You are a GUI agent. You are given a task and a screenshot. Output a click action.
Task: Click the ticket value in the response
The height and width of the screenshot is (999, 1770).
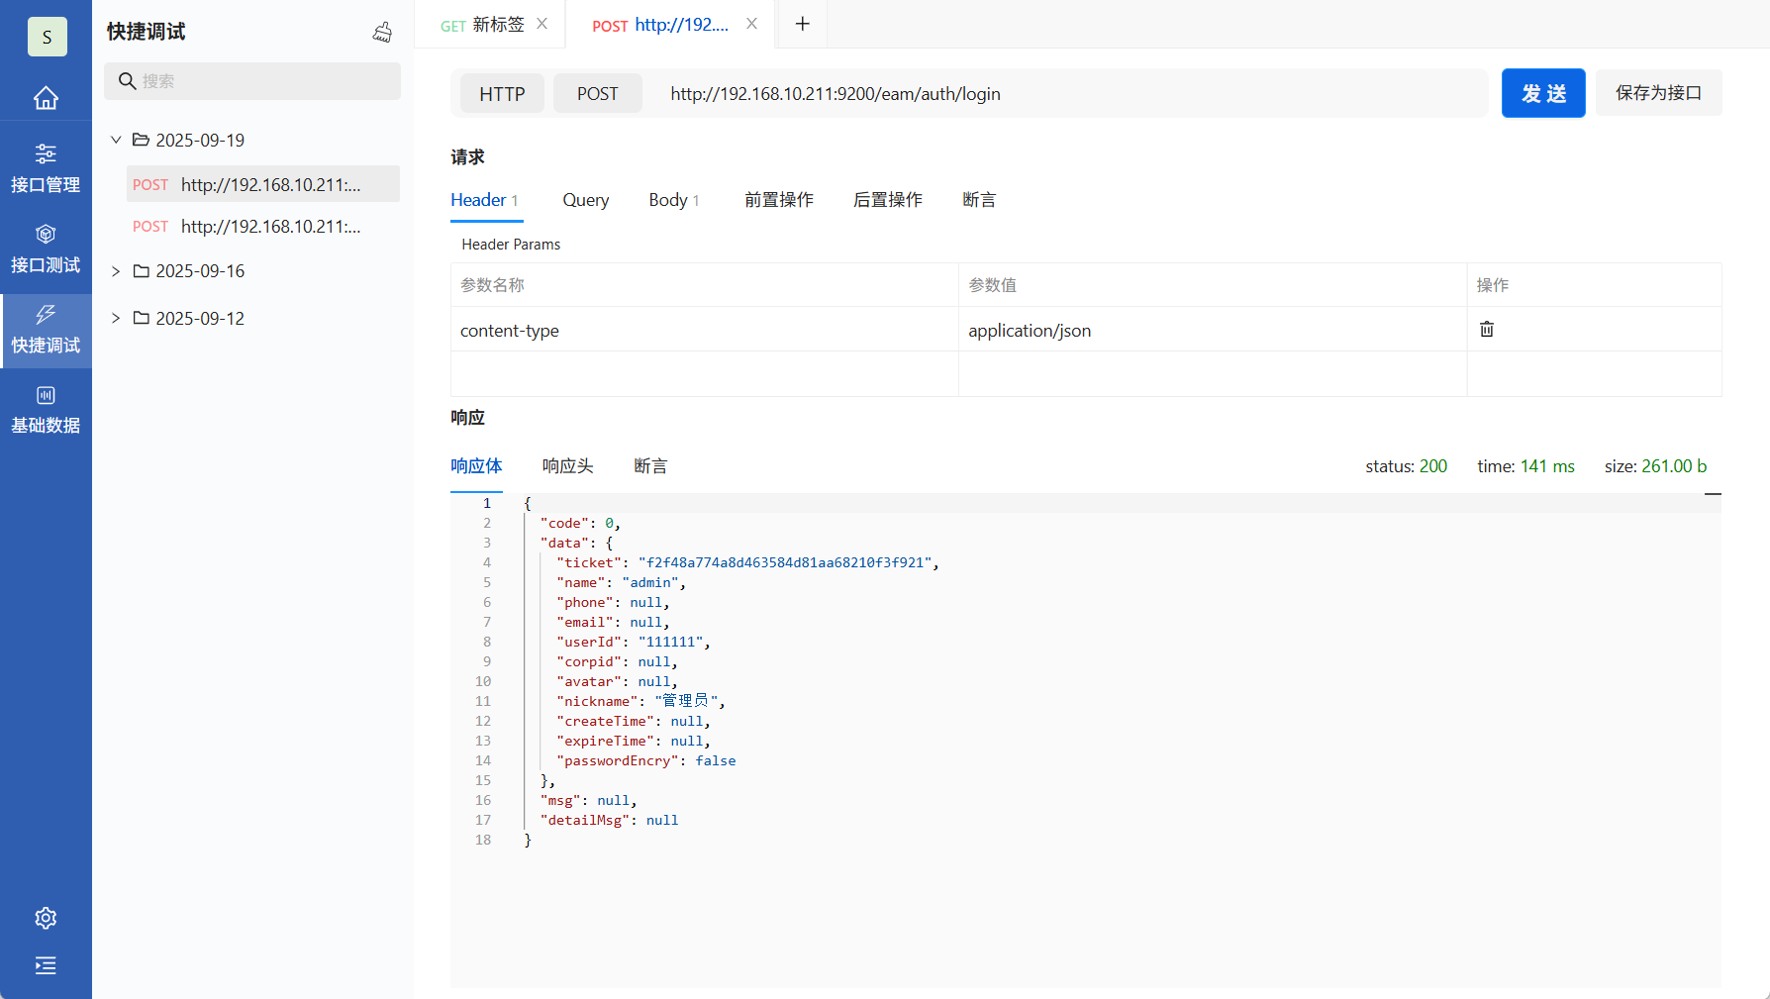pos(785,562)
